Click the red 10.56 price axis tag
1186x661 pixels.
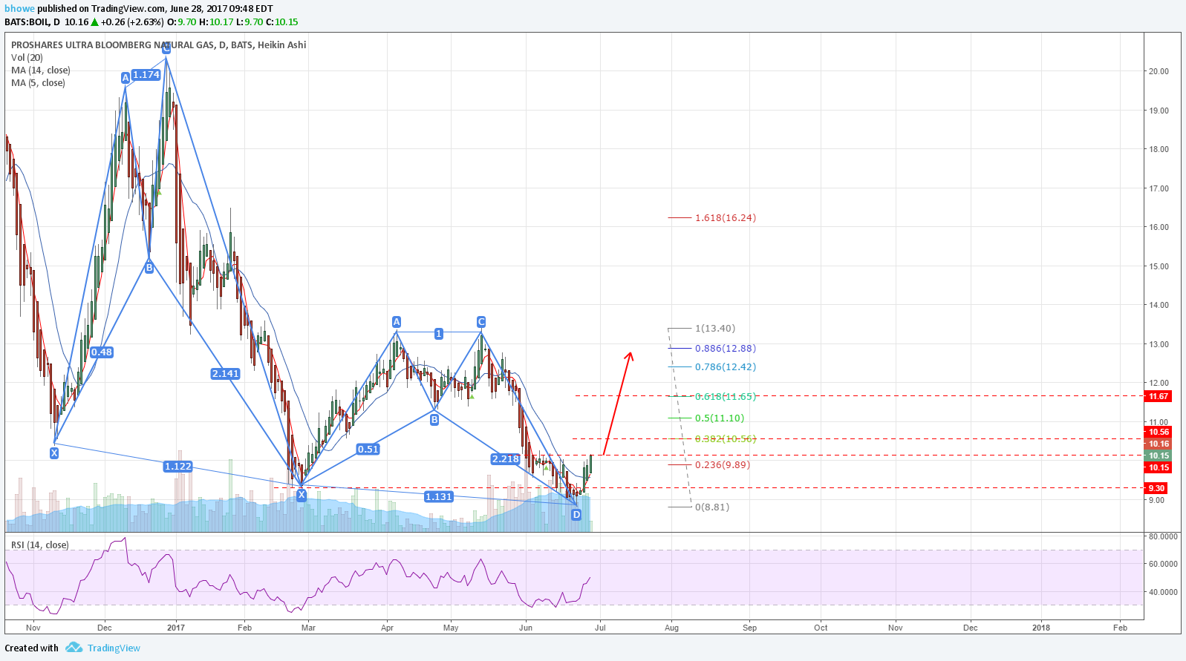(x=1159, y=432)
